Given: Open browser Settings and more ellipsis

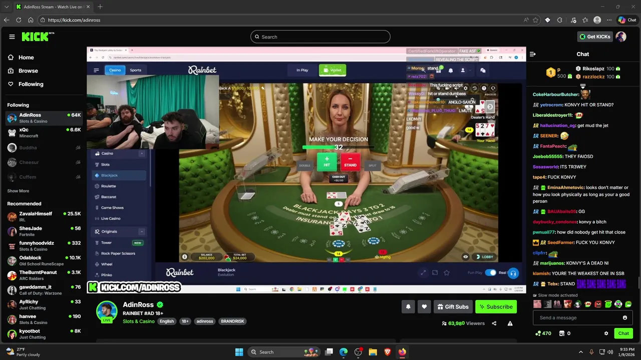Looking at the screenshot, I should [x=609, y=20].
